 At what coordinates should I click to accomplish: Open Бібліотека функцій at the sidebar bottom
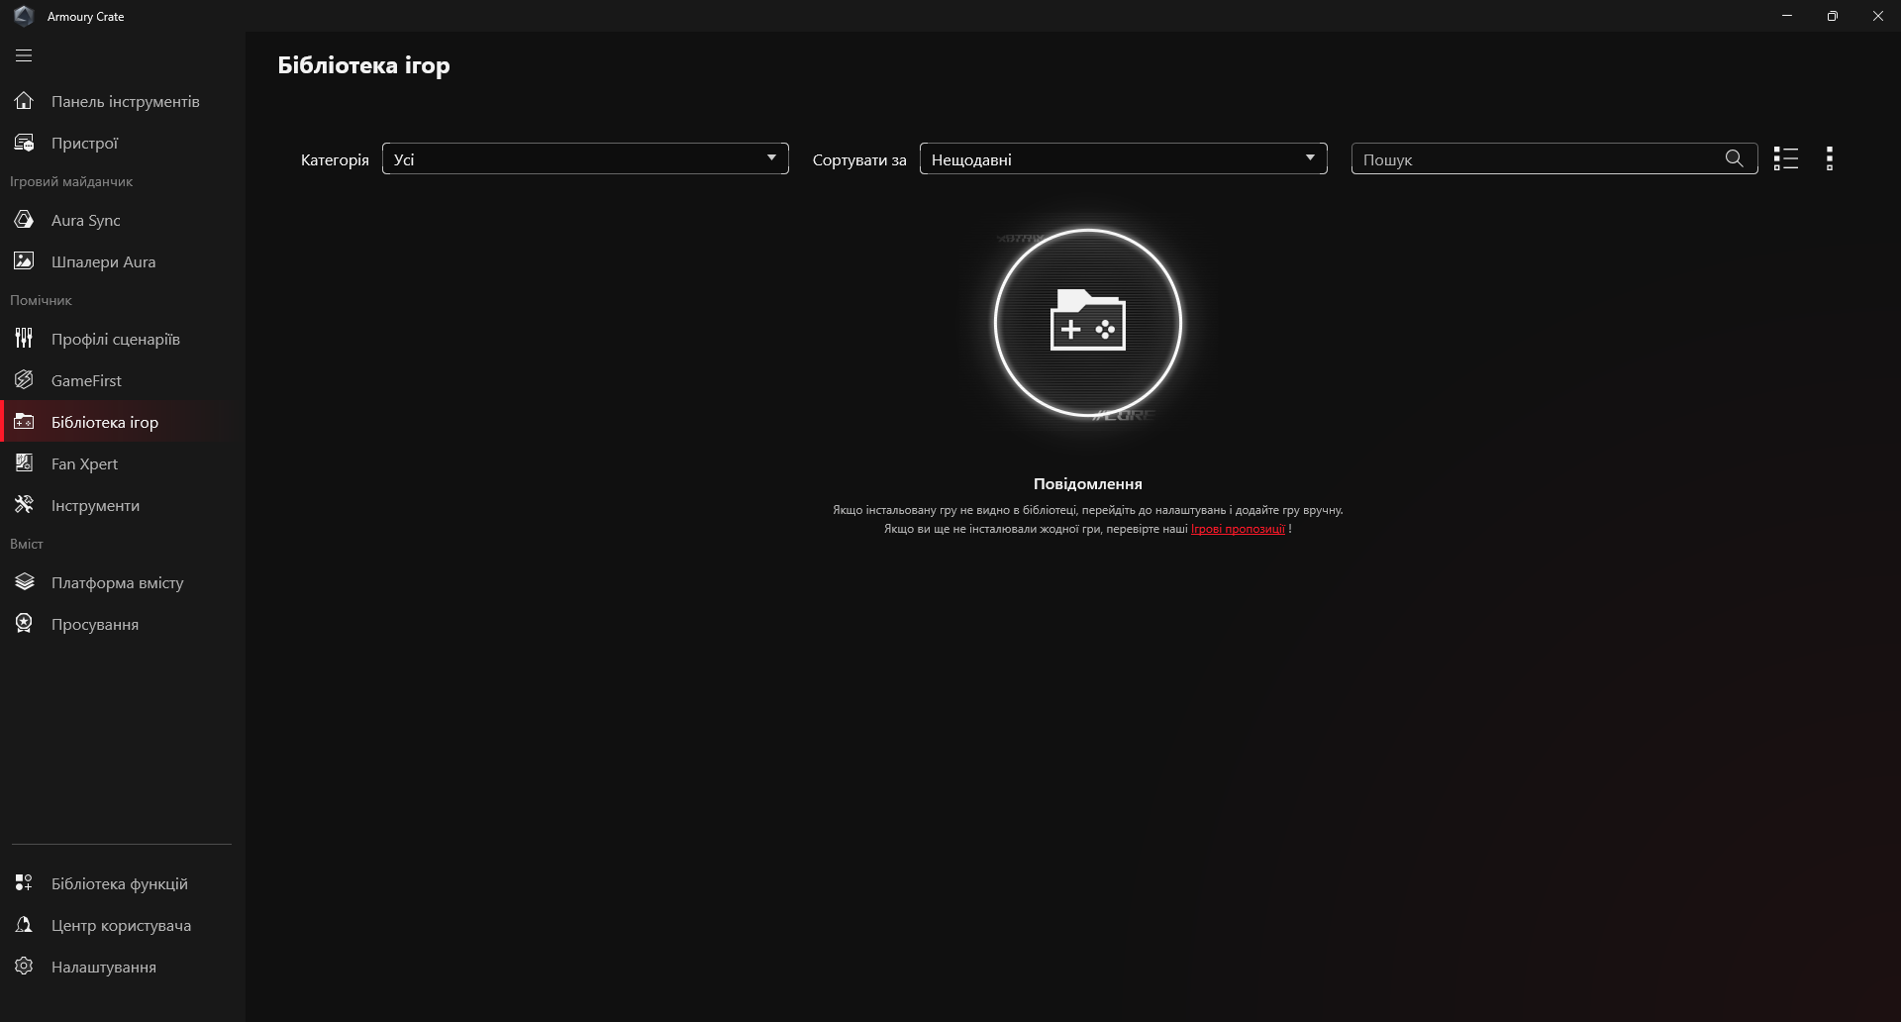[123, 883]
